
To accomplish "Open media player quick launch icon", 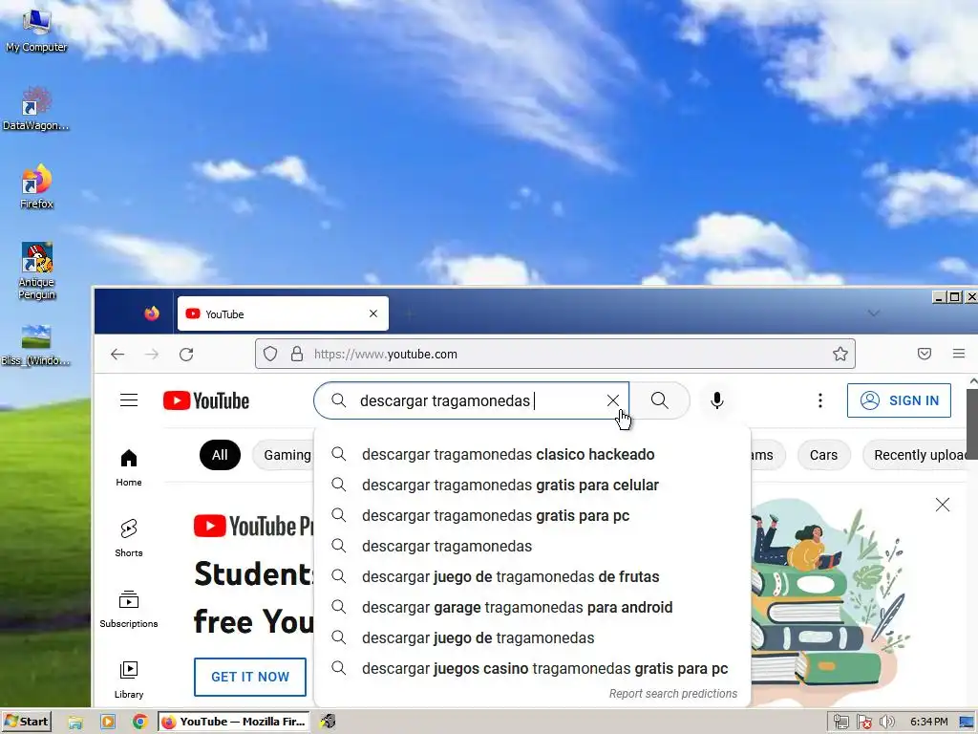I will (107, 723).
